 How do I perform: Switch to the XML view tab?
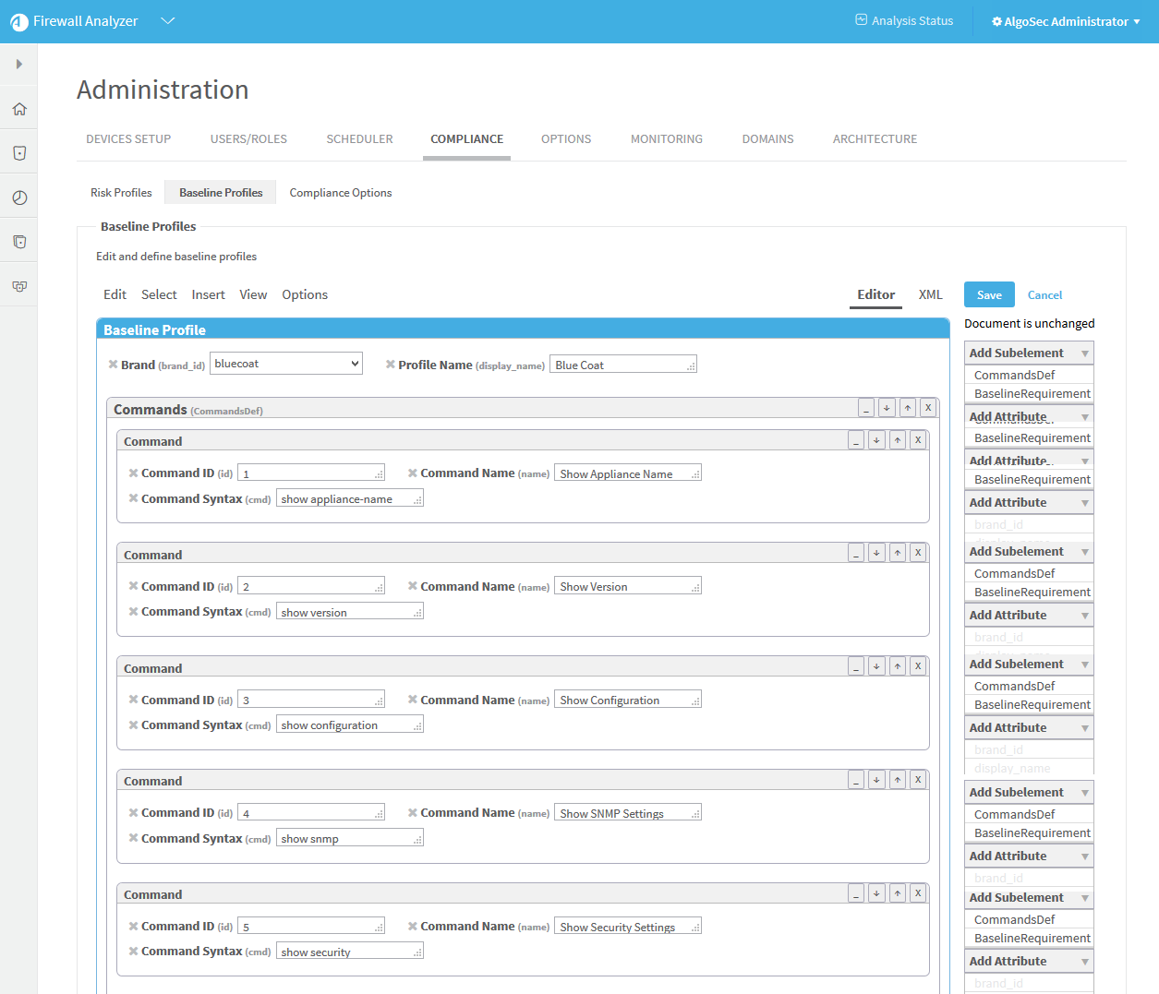click(x=930, y=295)
